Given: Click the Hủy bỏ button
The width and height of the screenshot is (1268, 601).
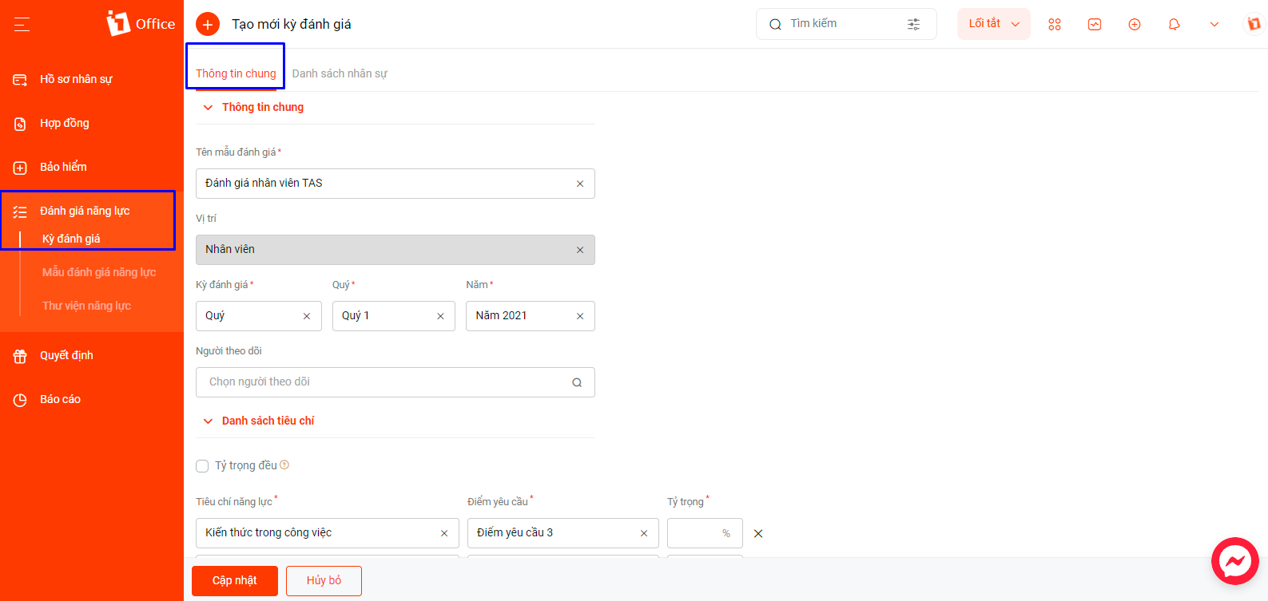Looking at the screenshot, I should [324, 580].
